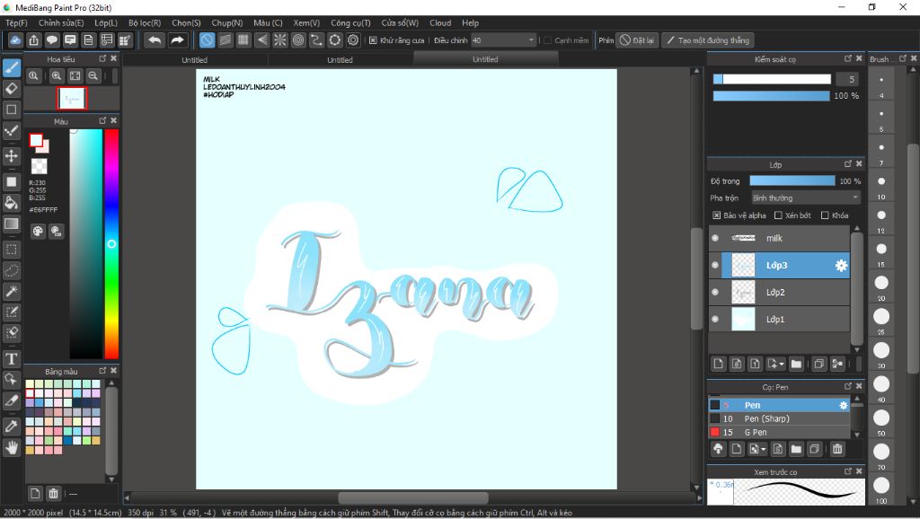The width and height of the screenshot is (920, 519).
Task: Select the Eyedropper tool
Action: [11, 427]
